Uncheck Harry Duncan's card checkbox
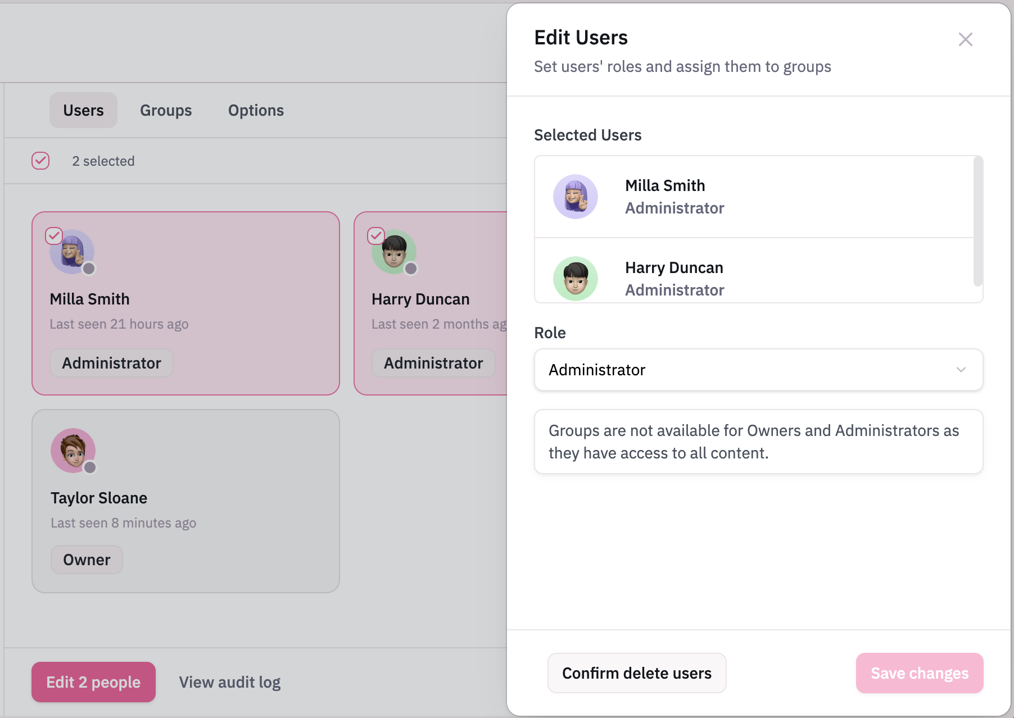Screen dimensions: 1014x718 [x=376, y=235]
